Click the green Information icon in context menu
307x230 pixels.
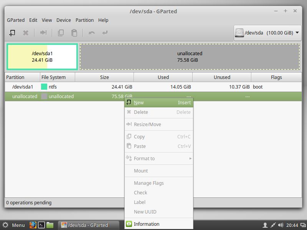click(129, 224)
